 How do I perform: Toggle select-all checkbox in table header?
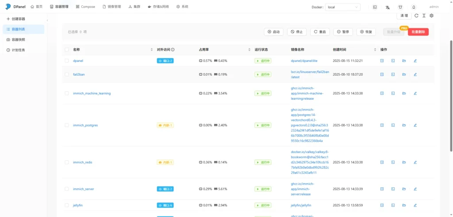[67, 50]
